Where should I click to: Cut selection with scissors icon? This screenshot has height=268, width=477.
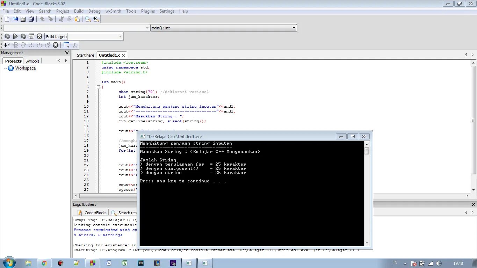click(61, 19)
